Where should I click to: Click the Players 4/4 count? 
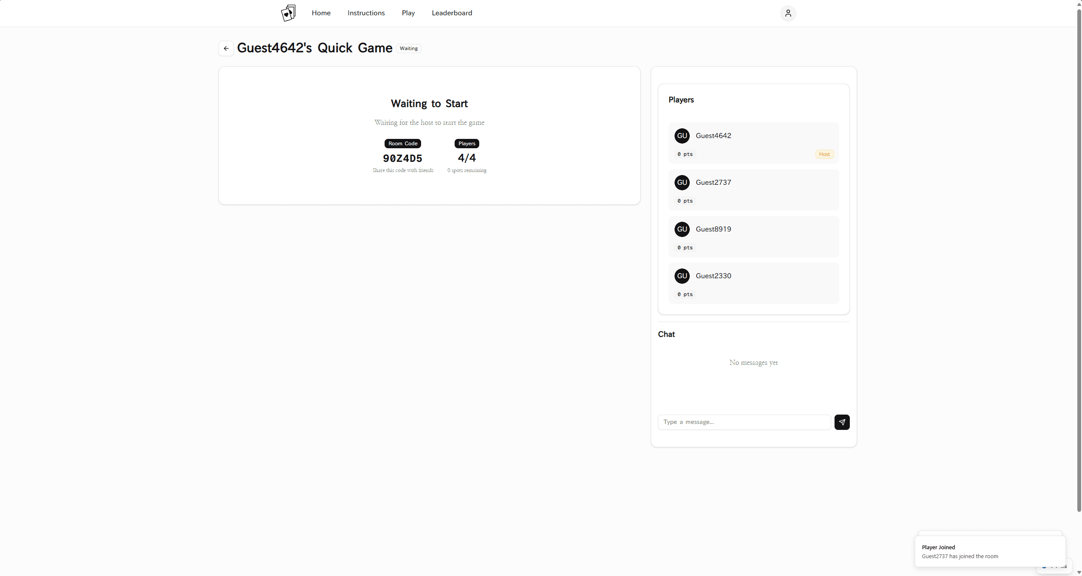pyautogui.click(x=467, y=158)
